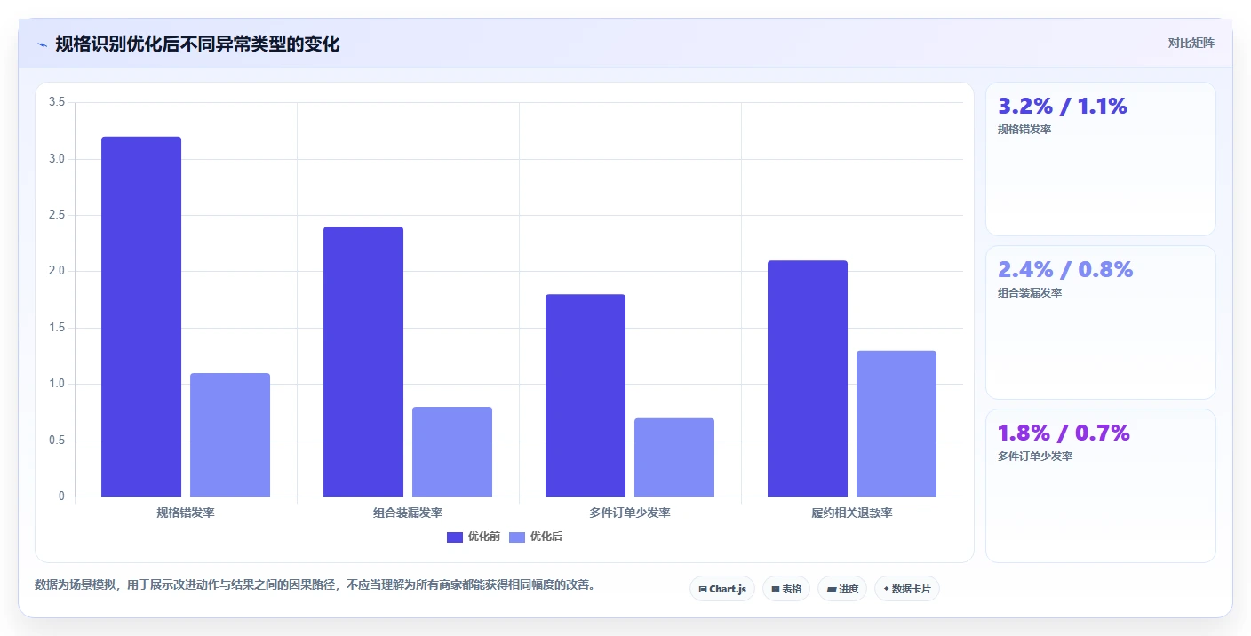Click the 组合装漏发率 x-axis label
This screenshot has width=1251, height=636.
(408, 513)
